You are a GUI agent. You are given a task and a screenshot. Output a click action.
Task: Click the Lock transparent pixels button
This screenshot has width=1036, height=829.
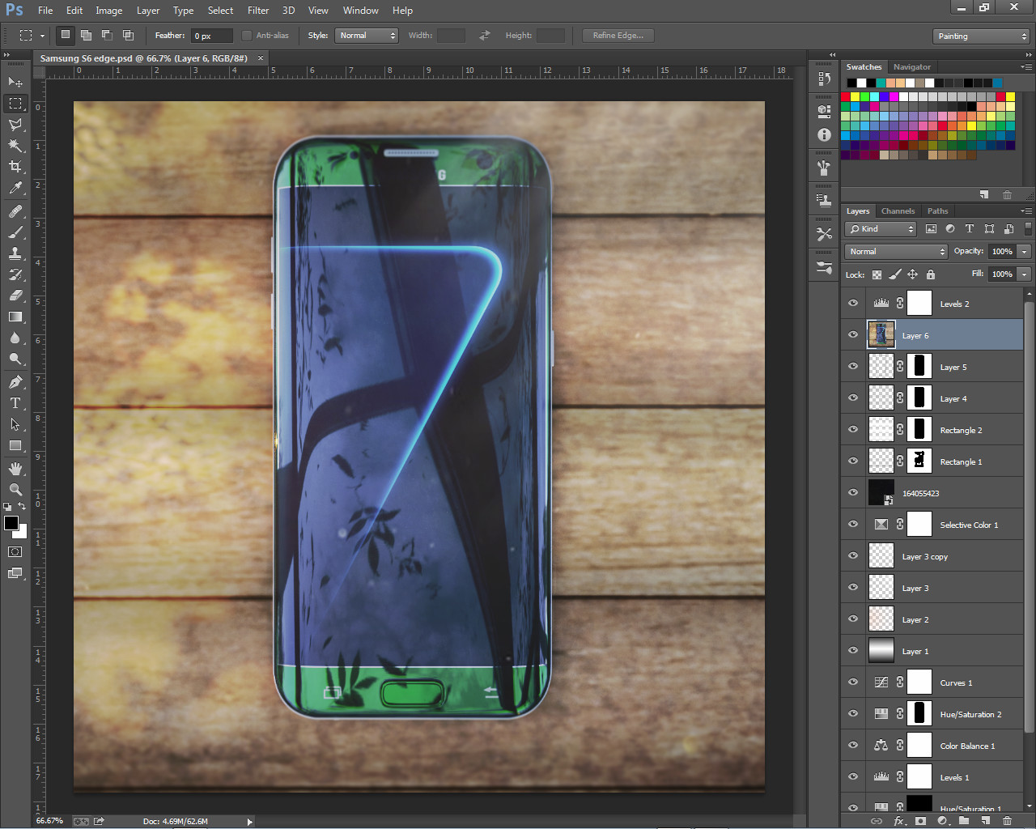(877, 274)
